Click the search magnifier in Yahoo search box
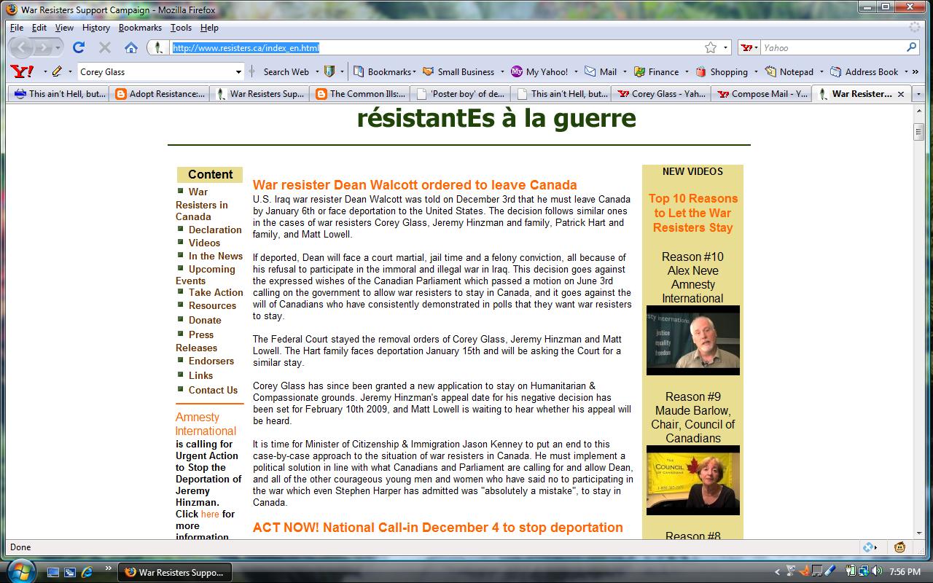933x583 pixels. click(911, 47)
